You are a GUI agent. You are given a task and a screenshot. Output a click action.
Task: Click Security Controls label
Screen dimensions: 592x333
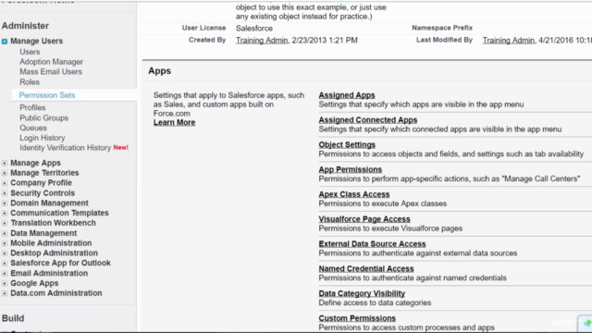tap(43, 193)
